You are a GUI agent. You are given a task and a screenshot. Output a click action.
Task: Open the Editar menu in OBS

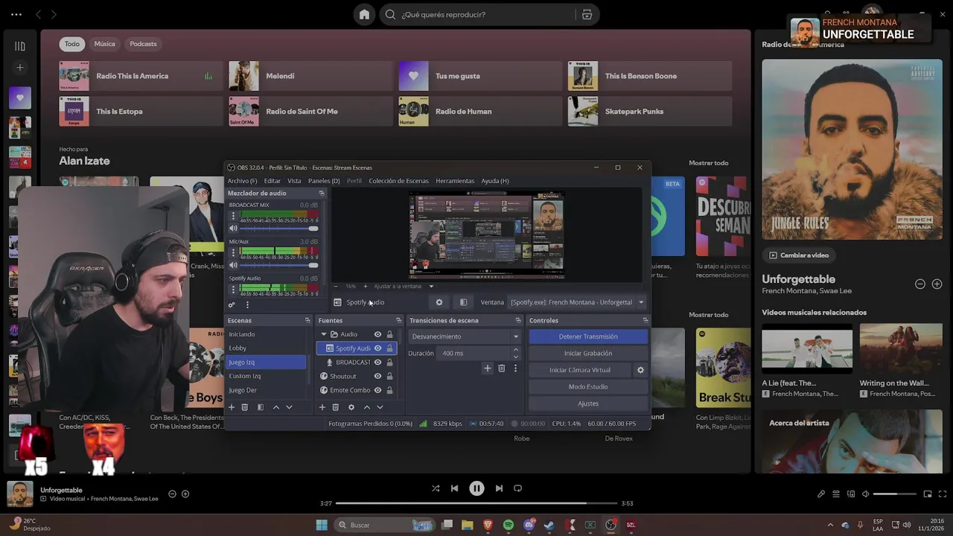click(x=272, y=181)
